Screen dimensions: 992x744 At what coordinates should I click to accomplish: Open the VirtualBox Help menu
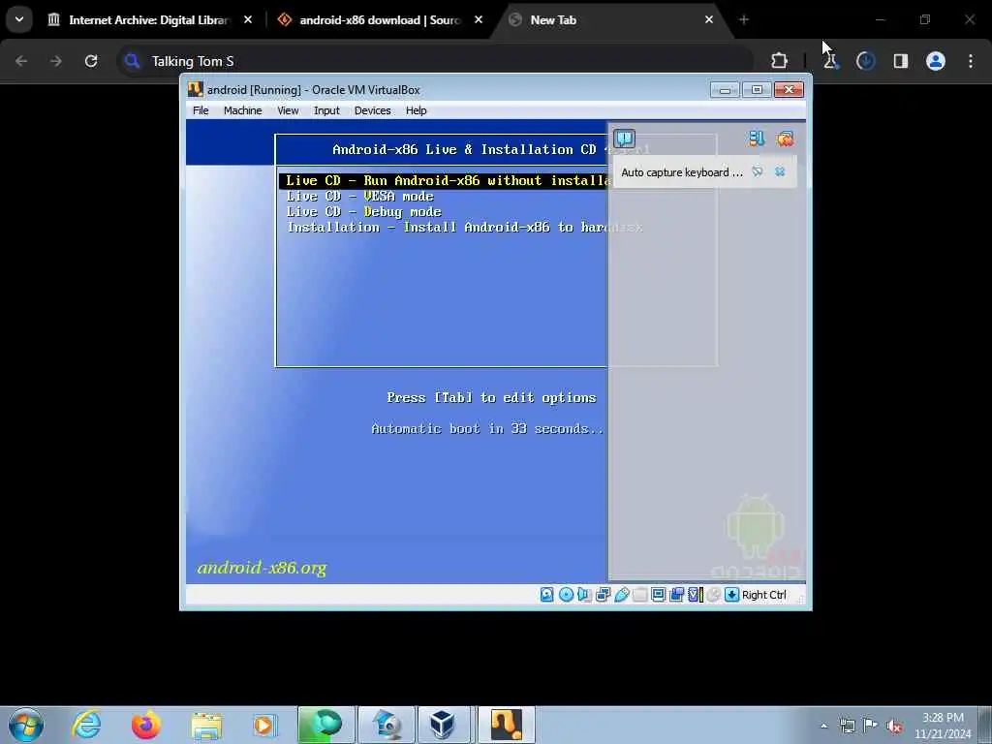point(416,110)
